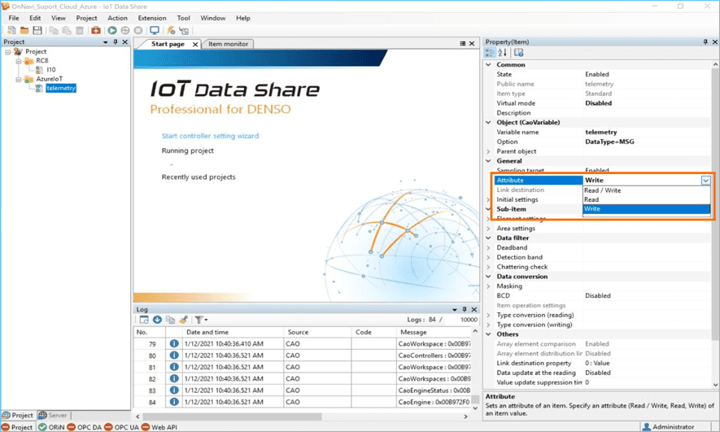This screenshot has height=432, width=720.
Task: Click the red first-aid kit toolbar icon
Action: pyautogui.click(x=95, y=30)
